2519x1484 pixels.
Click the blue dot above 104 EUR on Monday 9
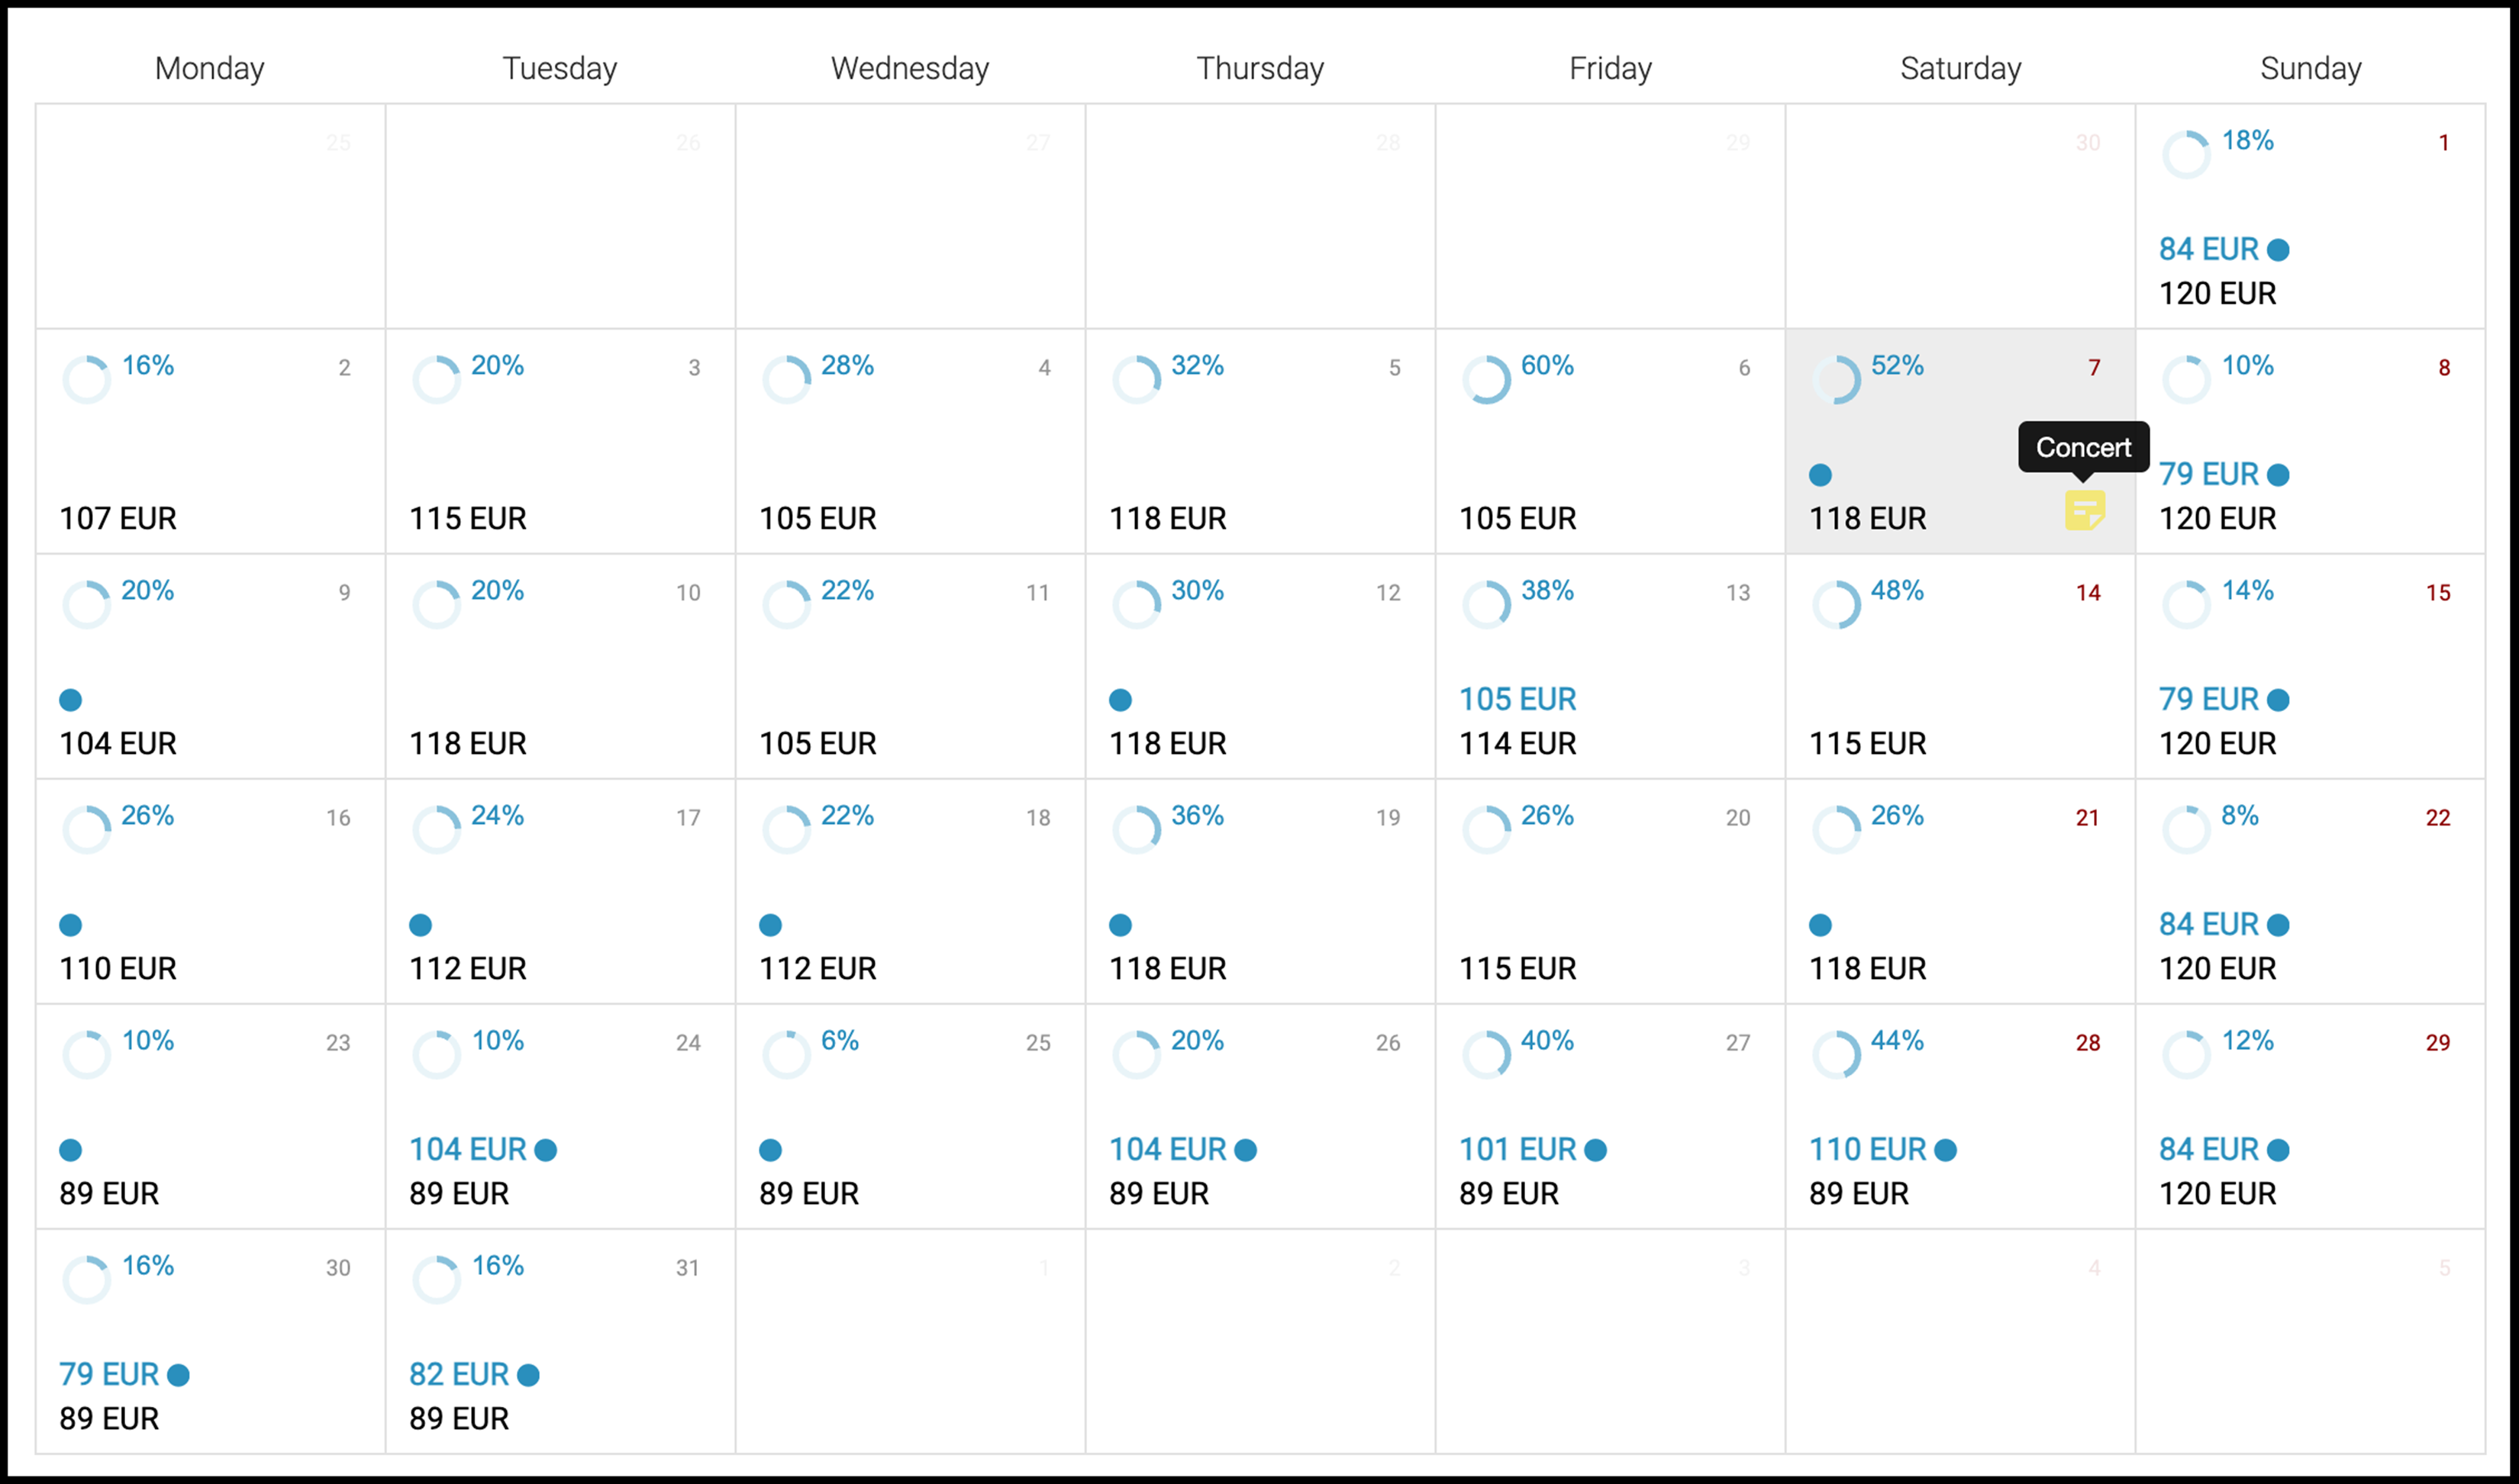coord(70,700)
